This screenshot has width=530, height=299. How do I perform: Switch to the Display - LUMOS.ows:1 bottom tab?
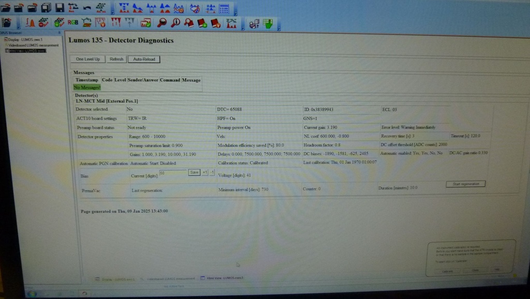pyautogui.click(x=115, y=279)
